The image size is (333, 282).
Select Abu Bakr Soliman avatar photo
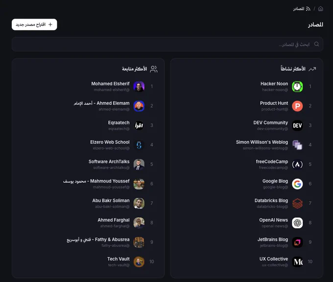139,204
